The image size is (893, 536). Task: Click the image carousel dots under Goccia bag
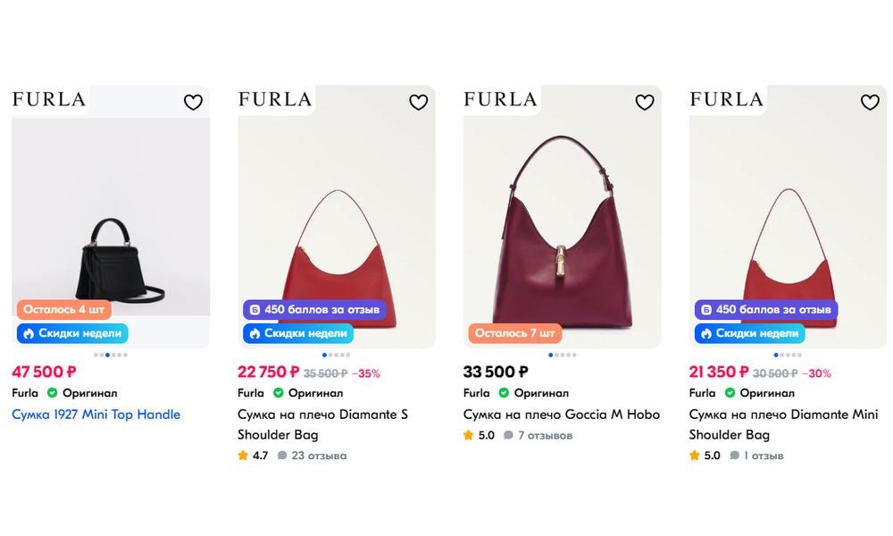(x=562, y=355)
